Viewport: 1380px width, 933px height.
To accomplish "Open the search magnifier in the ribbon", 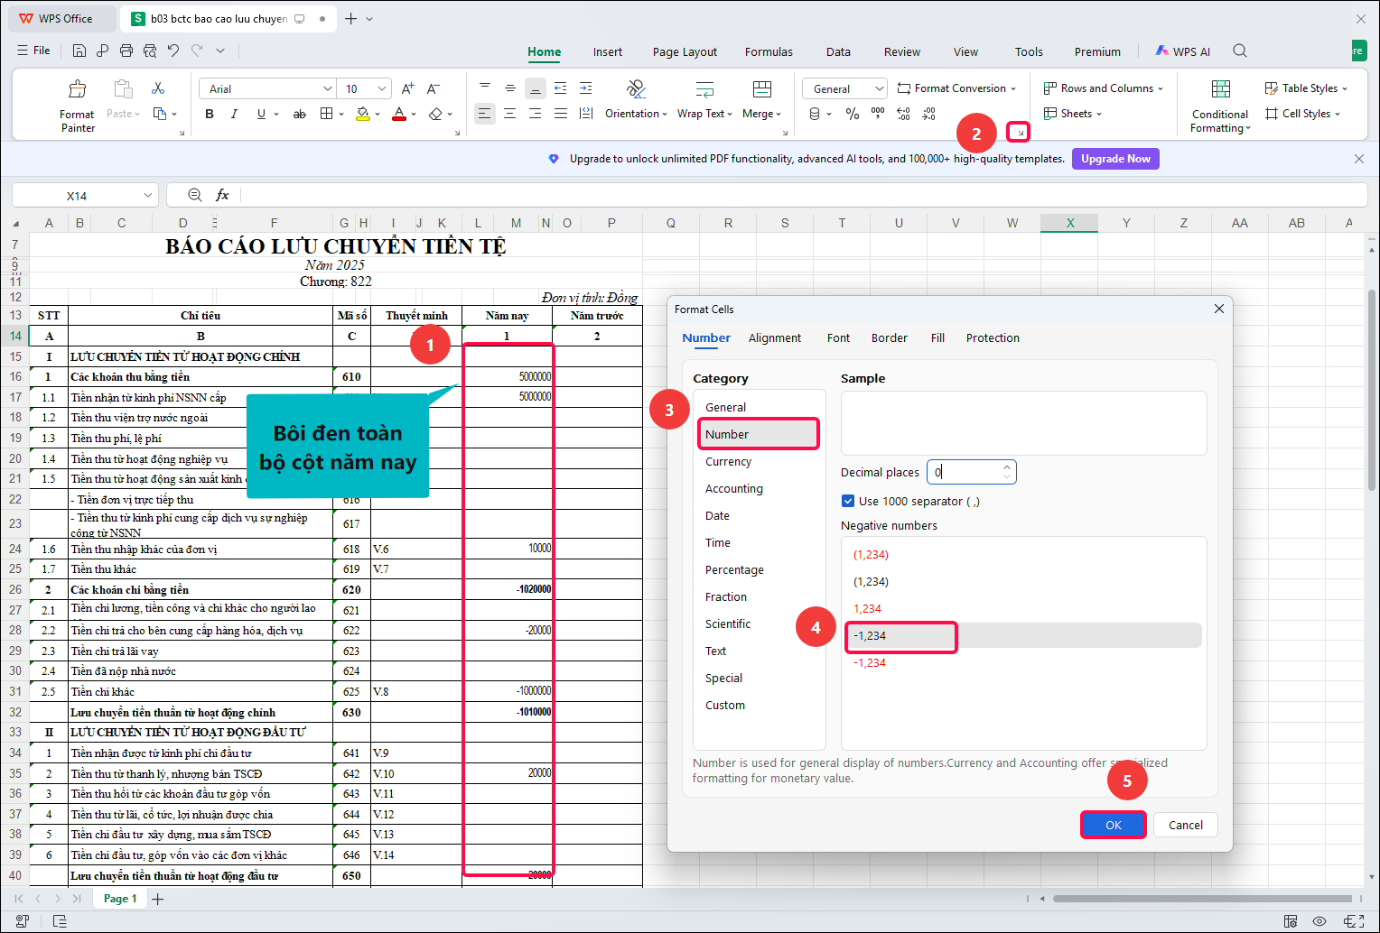I will click(x=1240, y=51).
